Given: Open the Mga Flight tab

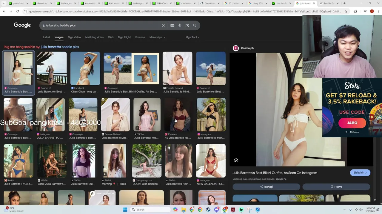Looking at the screenshot, I should pyautogui.click(x=124, y=37).
